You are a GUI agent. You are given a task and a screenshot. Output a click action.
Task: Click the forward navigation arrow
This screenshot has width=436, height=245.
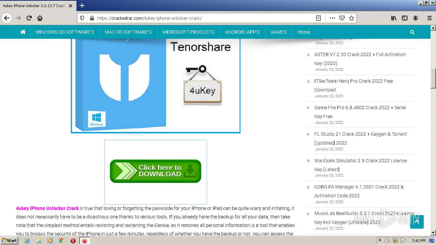click(18, 18)
